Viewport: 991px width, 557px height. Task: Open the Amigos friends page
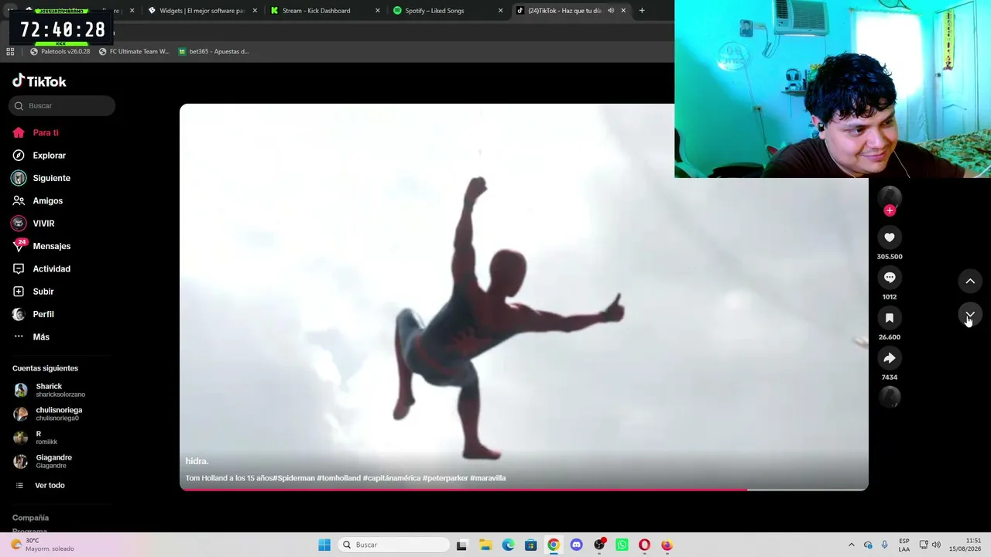click(x=37, y=200)
